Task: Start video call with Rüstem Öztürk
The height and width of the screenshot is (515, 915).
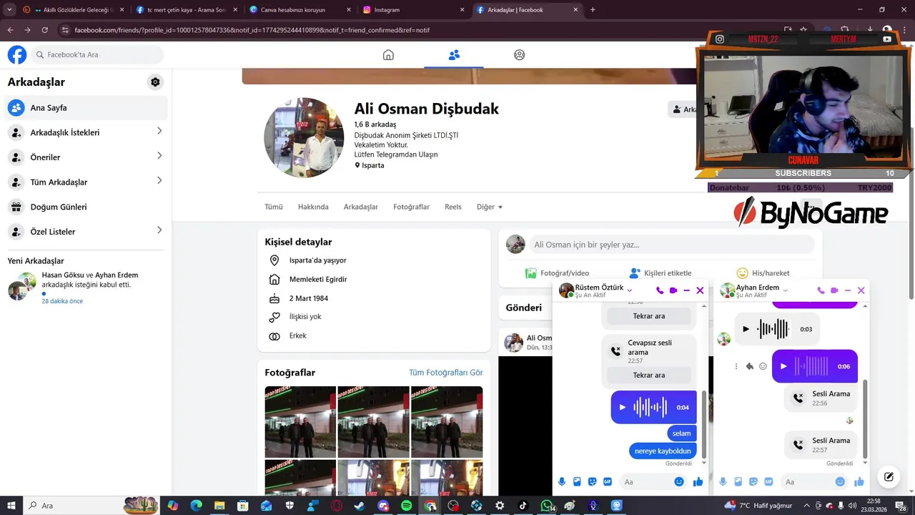Action: tap(673, 290)
